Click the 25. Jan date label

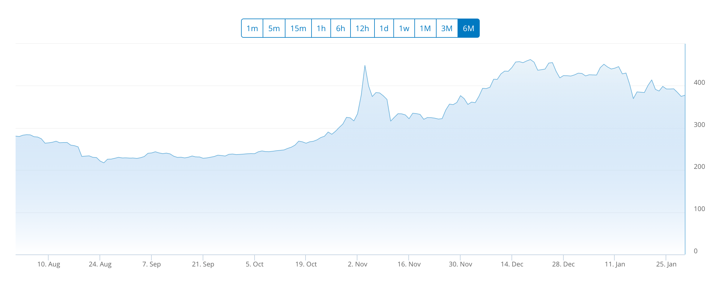pos(666,264)
